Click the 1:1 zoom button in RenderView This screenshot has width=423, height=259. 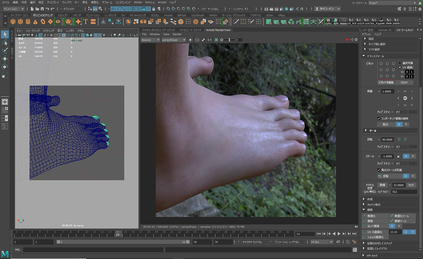(x=210, y=40)
